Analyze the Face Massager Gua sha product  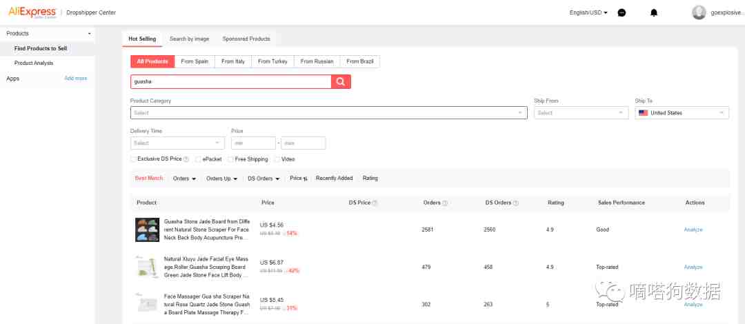693,305
